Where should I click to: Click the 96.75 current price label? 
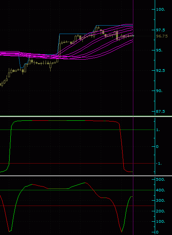point(162,36)
